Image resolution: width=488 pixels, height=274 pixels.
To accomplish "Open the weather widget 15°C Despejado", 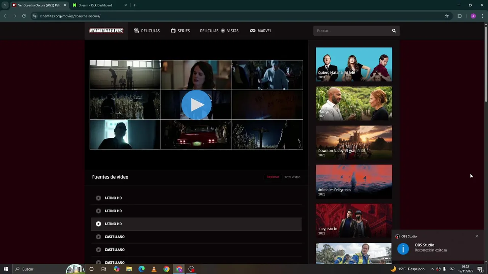I will [407, 269].
